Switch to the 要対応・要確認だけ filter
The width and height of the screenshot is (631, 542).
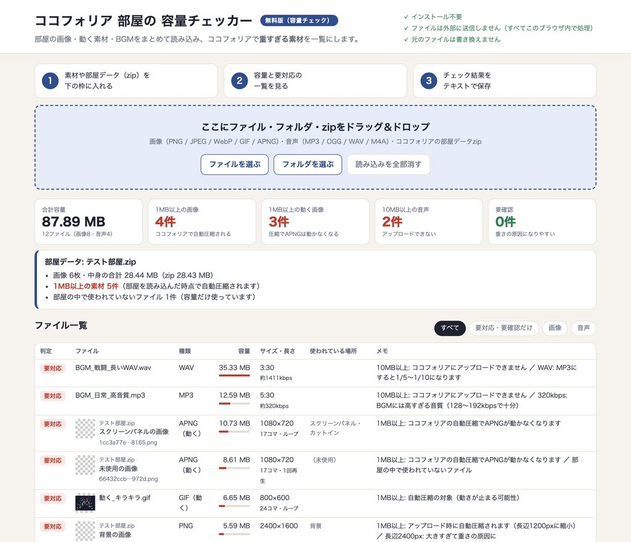504,328
